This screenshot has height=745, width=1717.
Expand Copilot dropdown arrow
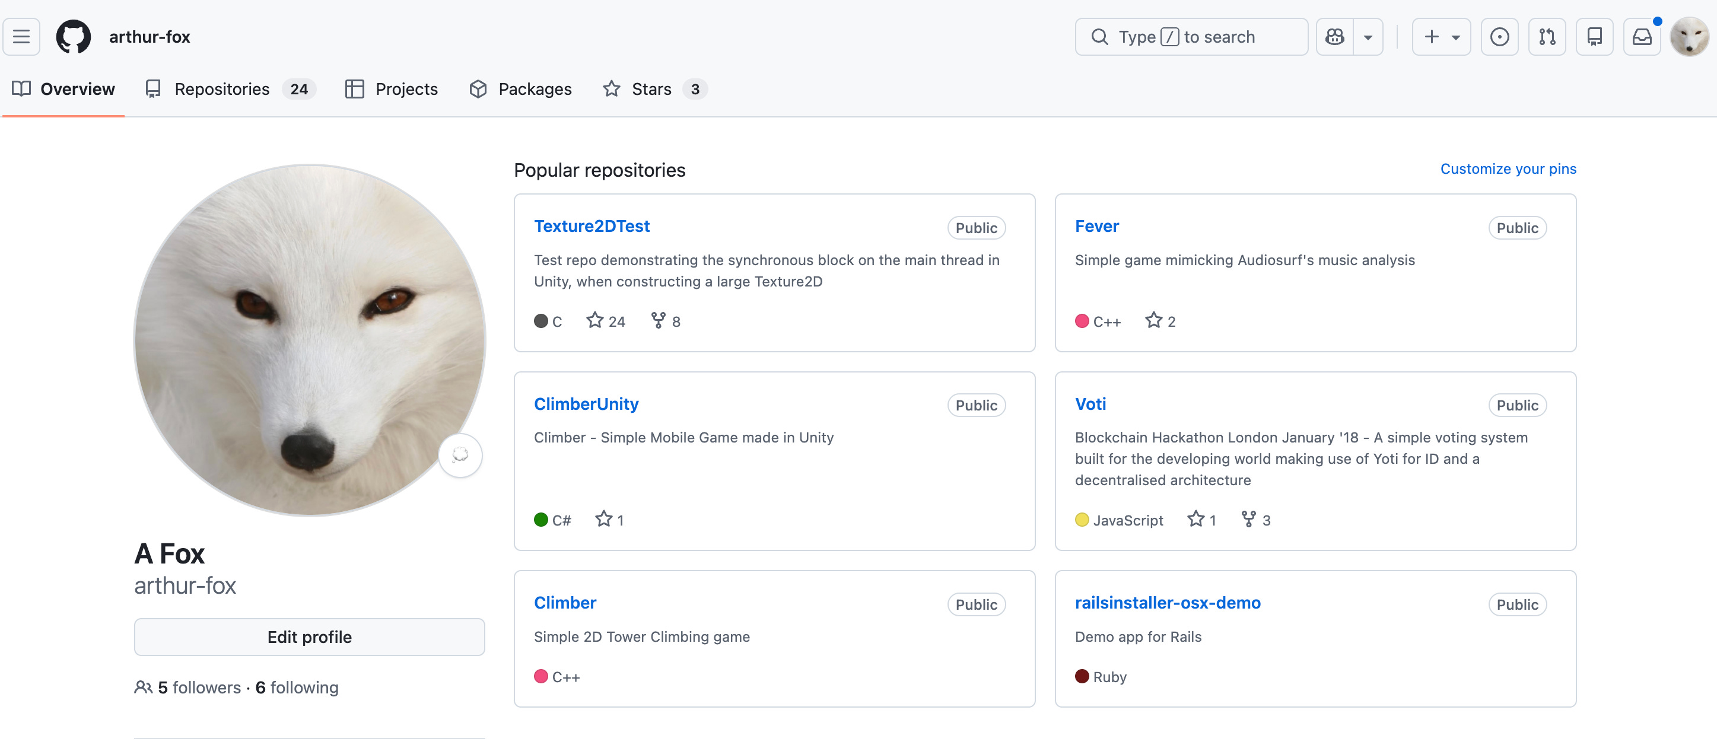(1368, 37)
